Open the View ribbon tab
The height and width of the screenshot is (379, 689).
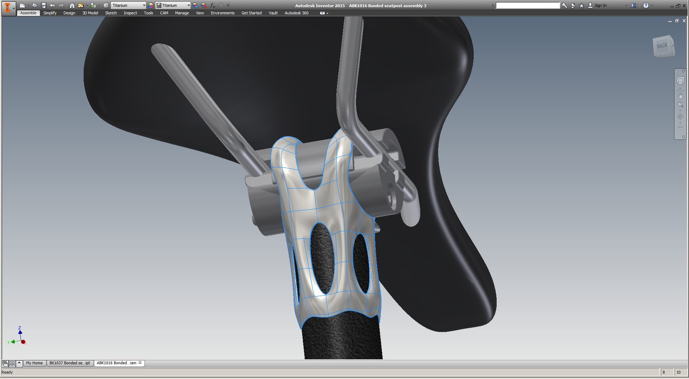click(200, 13)
